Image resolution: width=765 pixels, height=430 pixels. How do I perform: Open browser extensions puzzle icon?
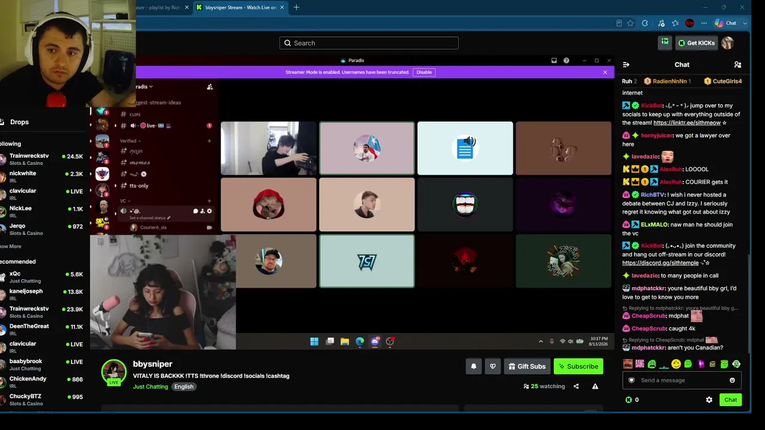click(x=645, y=23)
